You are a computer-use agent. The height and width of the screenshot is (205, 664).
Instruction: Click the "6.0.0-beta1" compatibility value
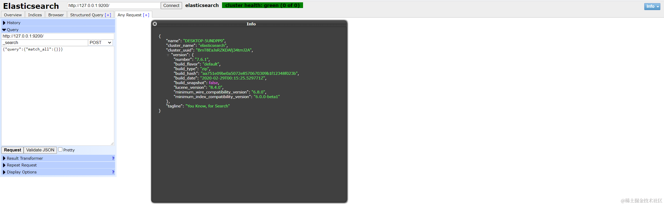pos(267,97)
